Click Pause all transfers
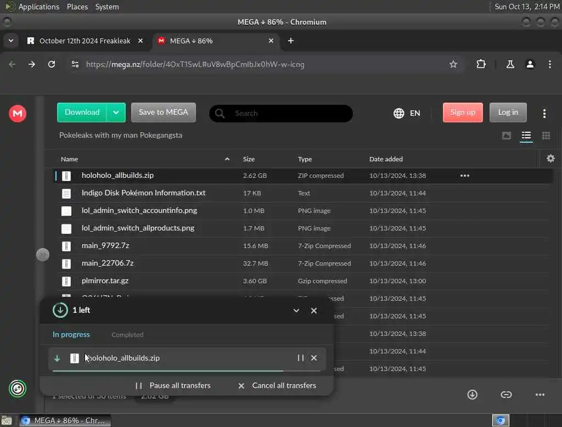The image size is (562, 427). pyautogui.click(x=173, y=385)
